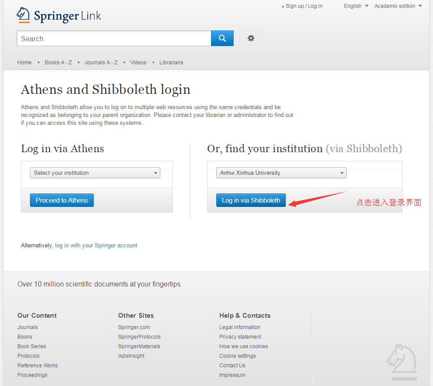Expand the Academic edition menu

click(x=397, y=6)
